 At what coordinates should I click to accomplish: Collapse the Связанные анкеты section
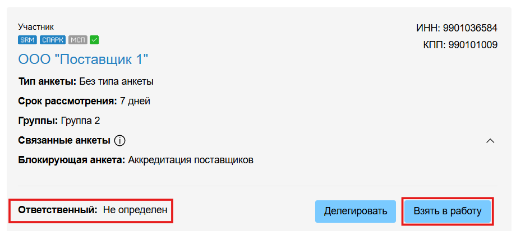(490, 140)
